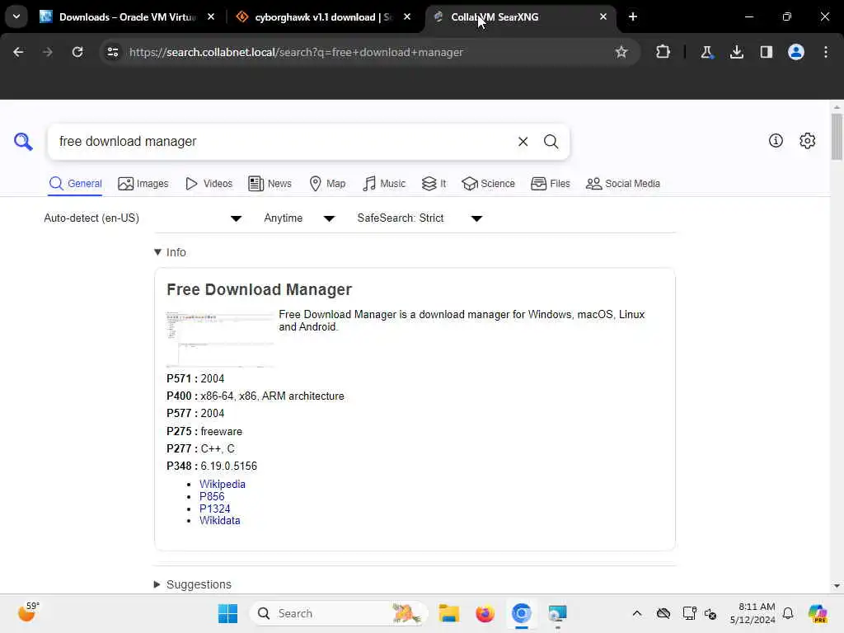Click the address bar URL

pos(296,52)
